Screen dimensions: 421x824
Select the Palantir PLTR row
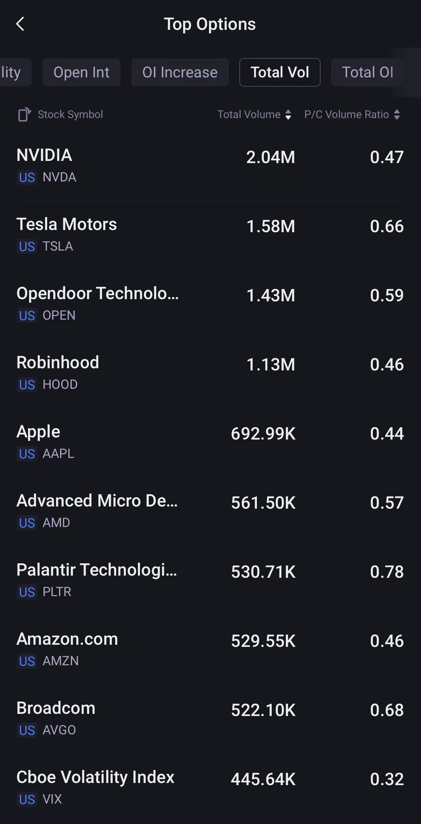210,580
